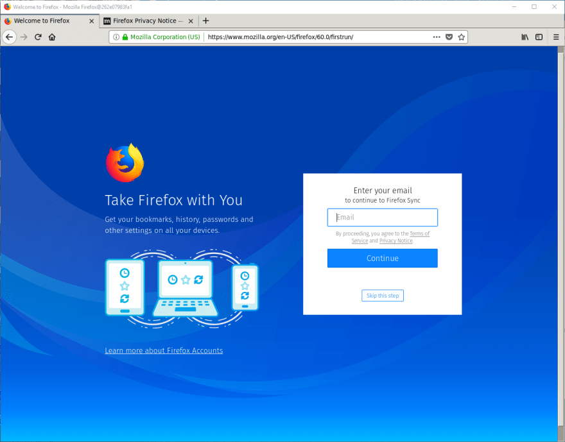Open the Terms of Service link
This screenshot has height=442, width=565.
(x=420, y=234)
